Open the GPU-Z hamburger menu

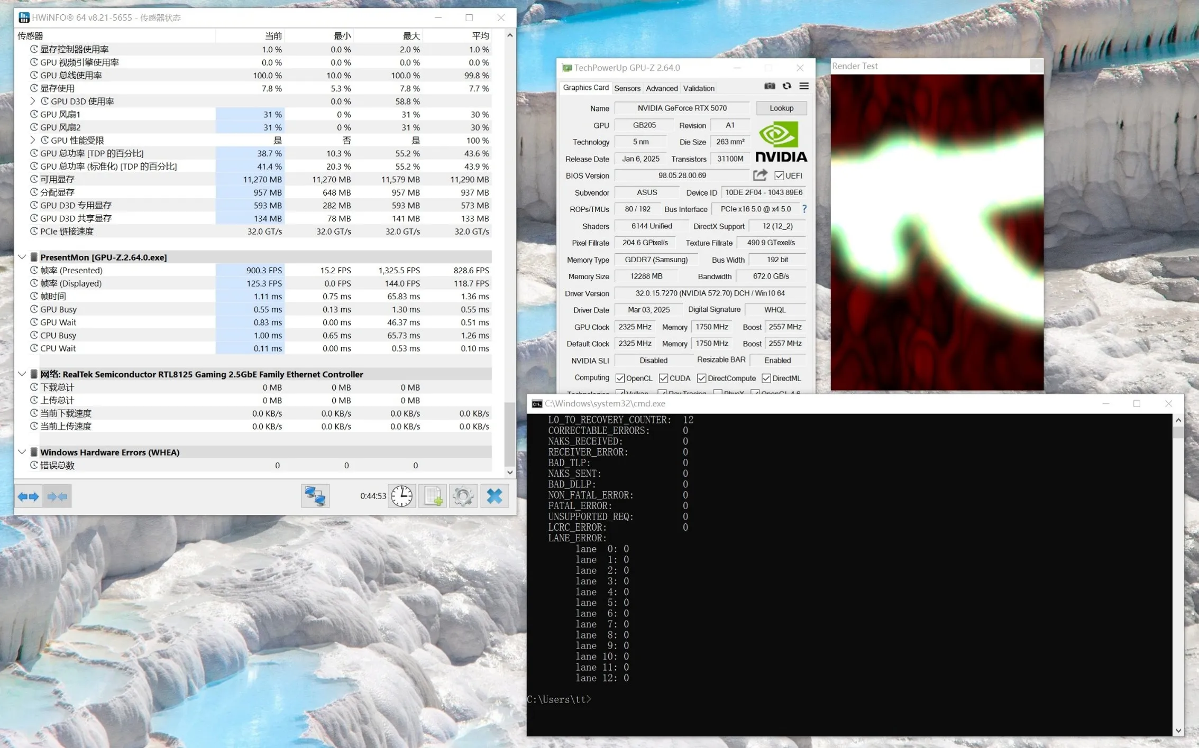coord(804,86)
